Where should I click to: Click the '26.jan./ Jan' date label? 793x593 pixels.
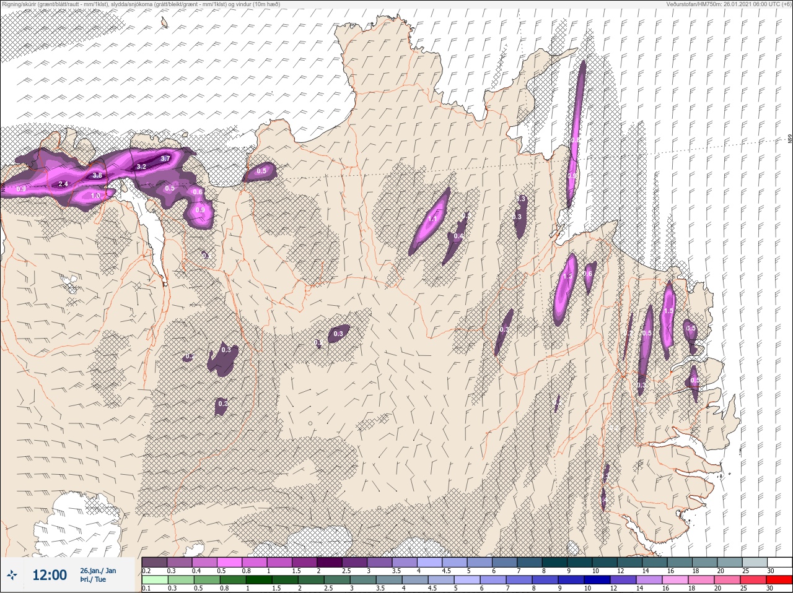point(98,571)
